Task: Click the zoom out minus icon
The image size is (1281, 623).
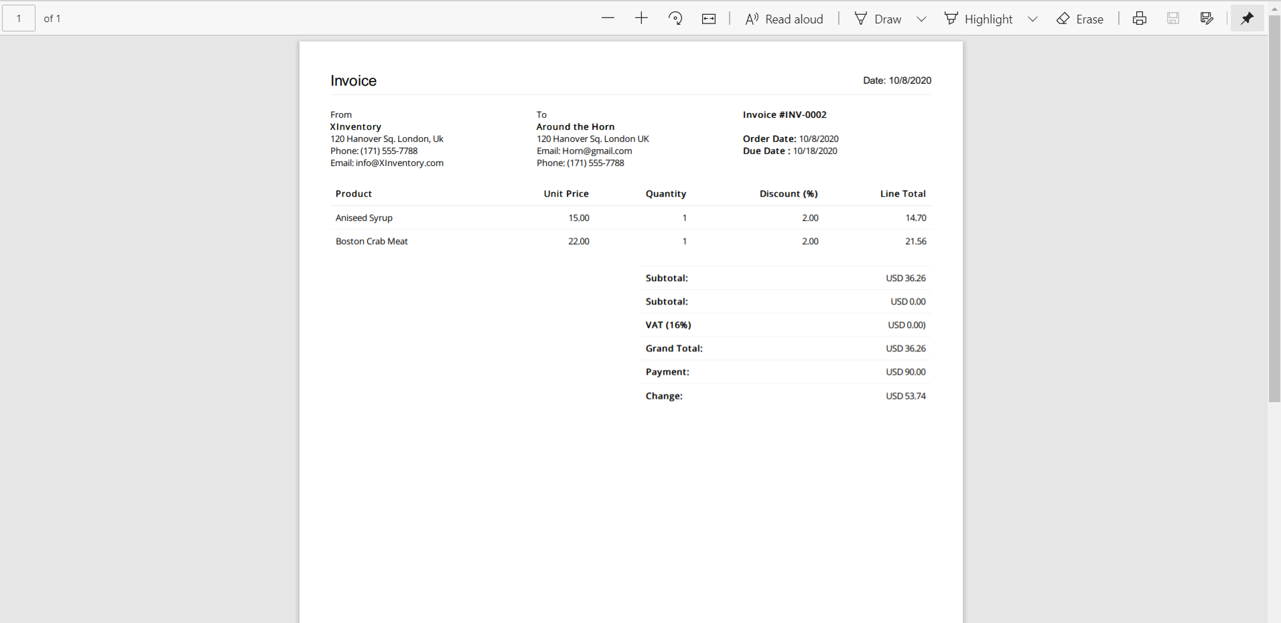Action: tap(608, 19)
